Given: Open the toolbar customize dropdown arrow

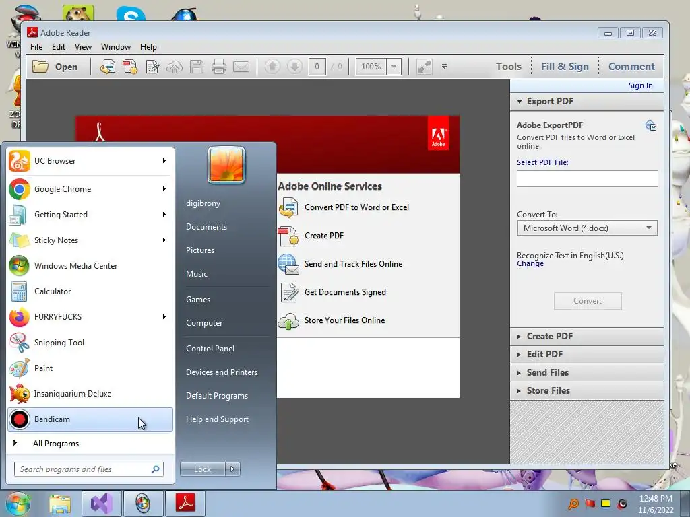Looking at the screenshot, I should coord(445,67).
